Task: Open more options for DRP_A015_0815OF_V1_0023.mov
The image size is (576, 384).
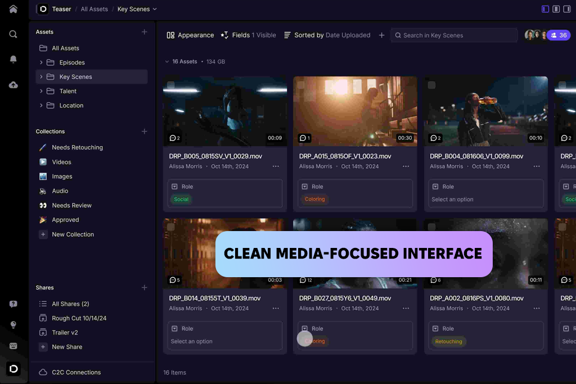Action: tap(406, 166)
